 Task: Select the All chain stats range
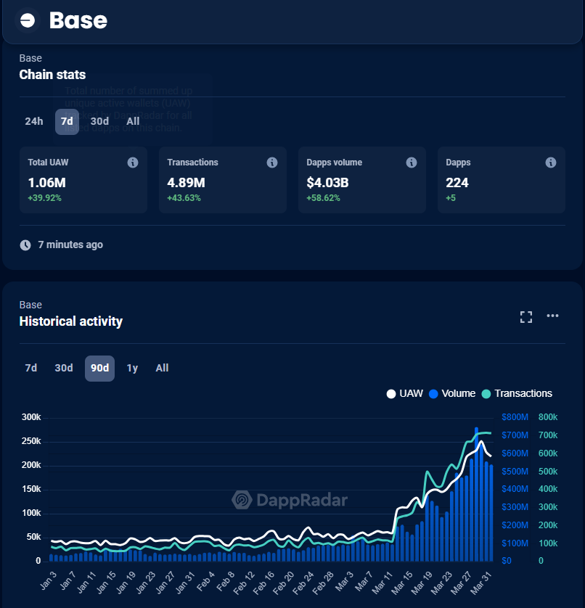(133, 121)
